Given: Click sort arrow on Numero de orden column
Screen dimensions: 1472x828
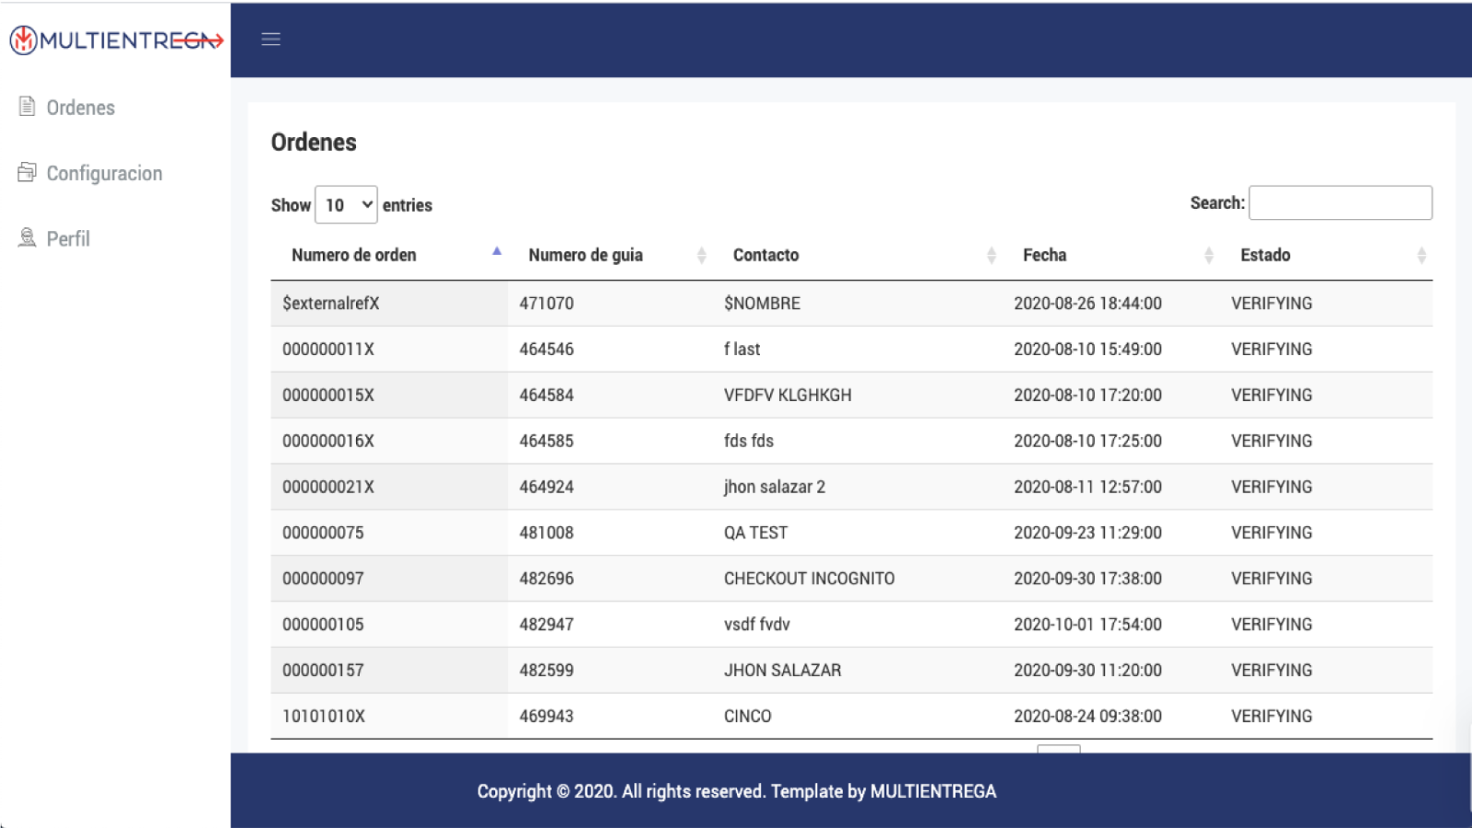Looking at the screenshot, I should tap(497, 251).
